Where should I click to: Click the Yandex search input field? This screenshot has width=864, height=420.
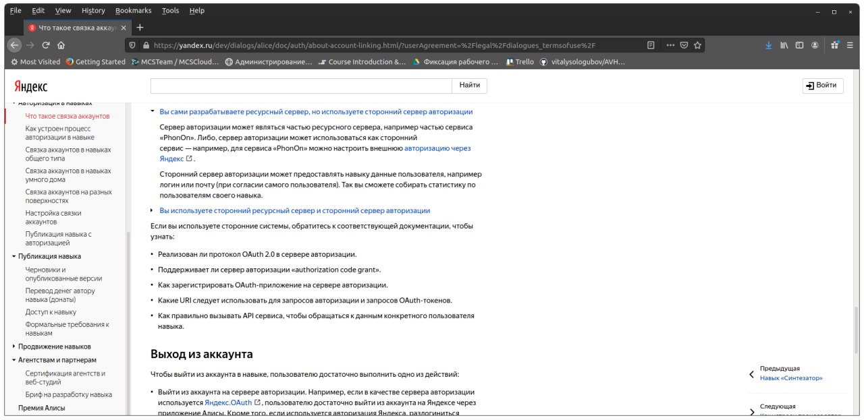coord(301,86)
